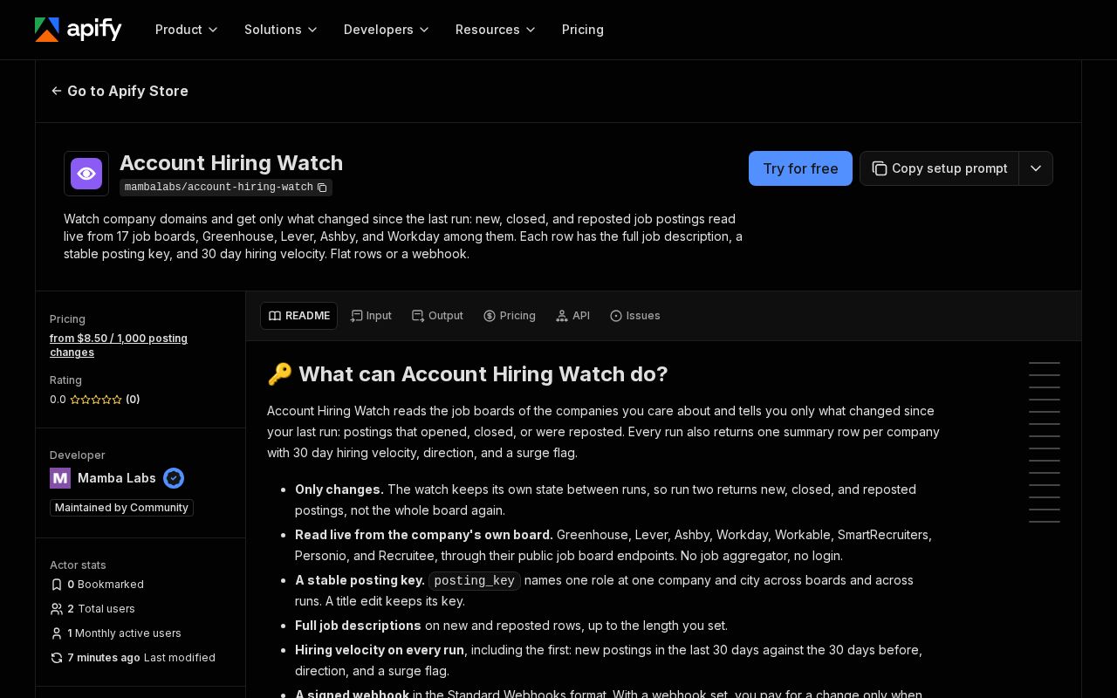Click the posting_key code snippet
The height and width of the screenshot is (698, 1117).
click(475, 581)
